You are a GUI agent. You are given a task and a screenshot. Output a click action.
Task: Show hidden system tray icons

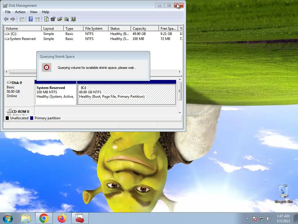pos(247,218)
